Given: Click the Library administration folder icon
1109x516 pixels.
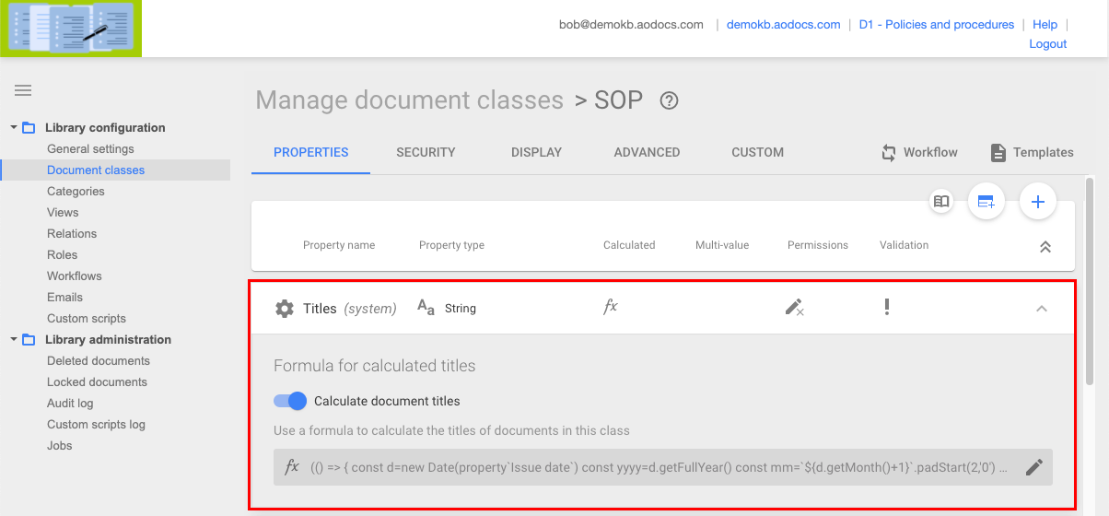Looking at the screenshot, I should click(29, 340).
